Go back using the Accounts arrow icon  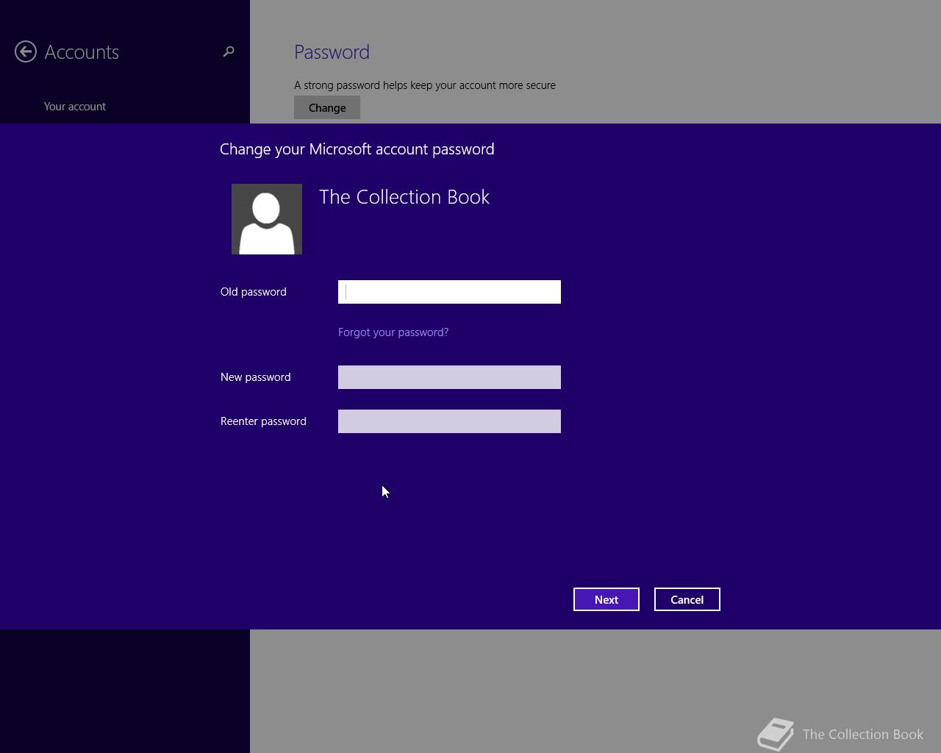(26, 51)
